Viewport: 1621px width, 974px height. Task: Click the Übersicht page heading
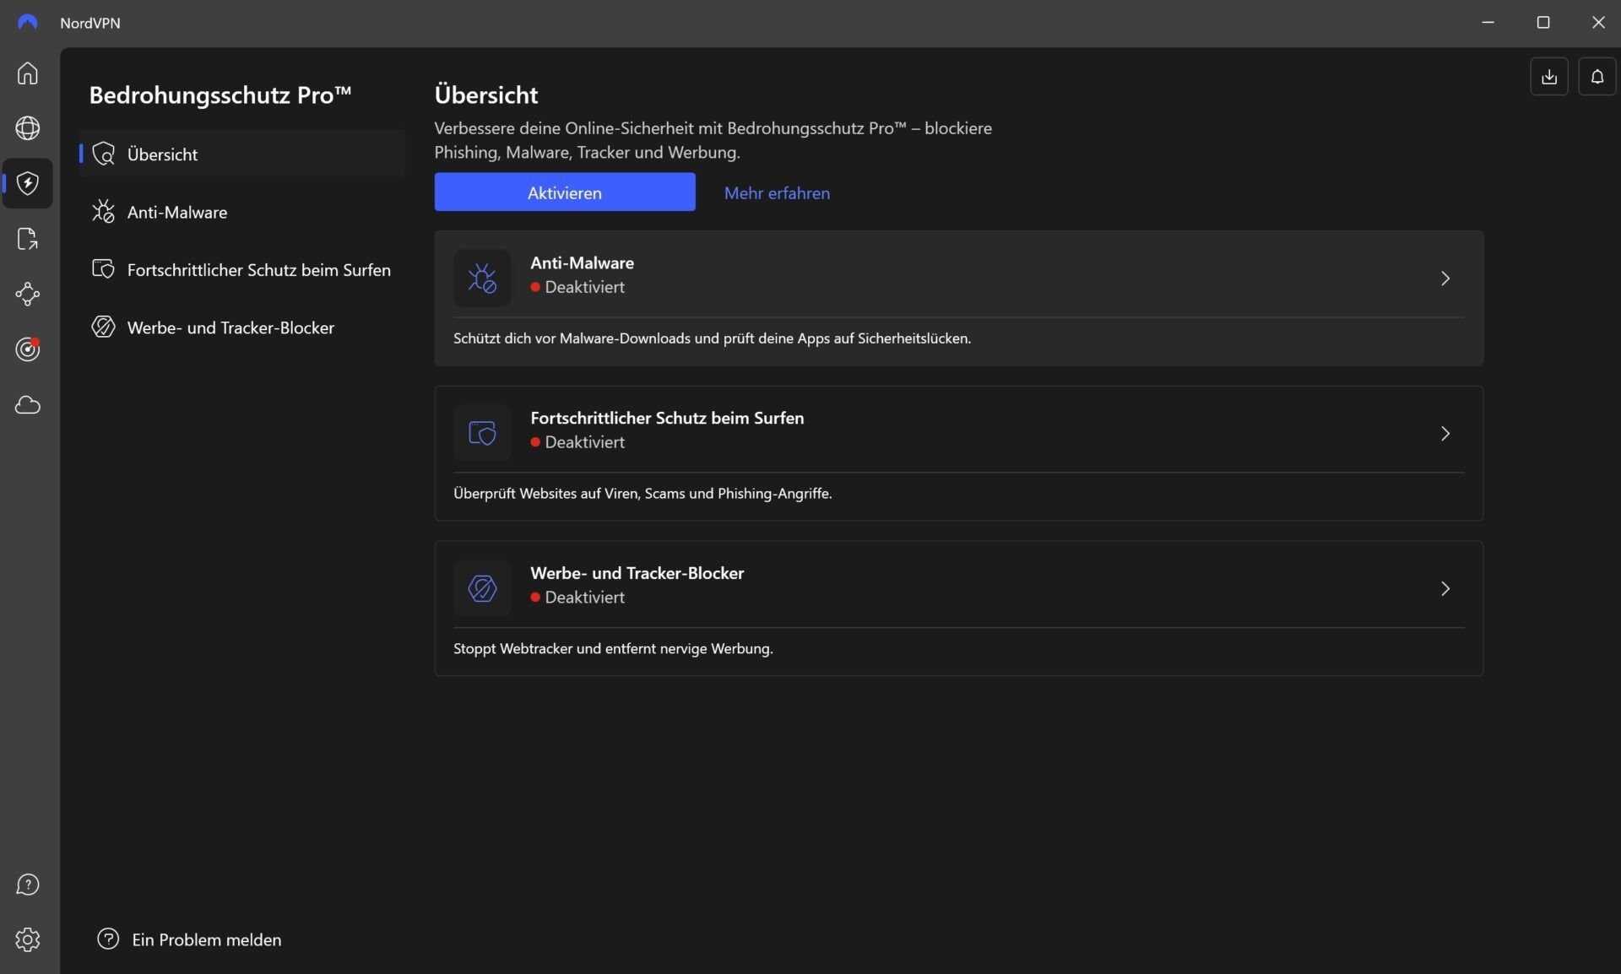click(x=485, y=95)
